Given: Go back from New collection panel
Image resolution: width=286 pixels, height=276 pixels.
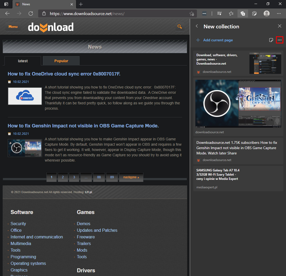Looking at the screenshot, I should [x=197, y=26].
